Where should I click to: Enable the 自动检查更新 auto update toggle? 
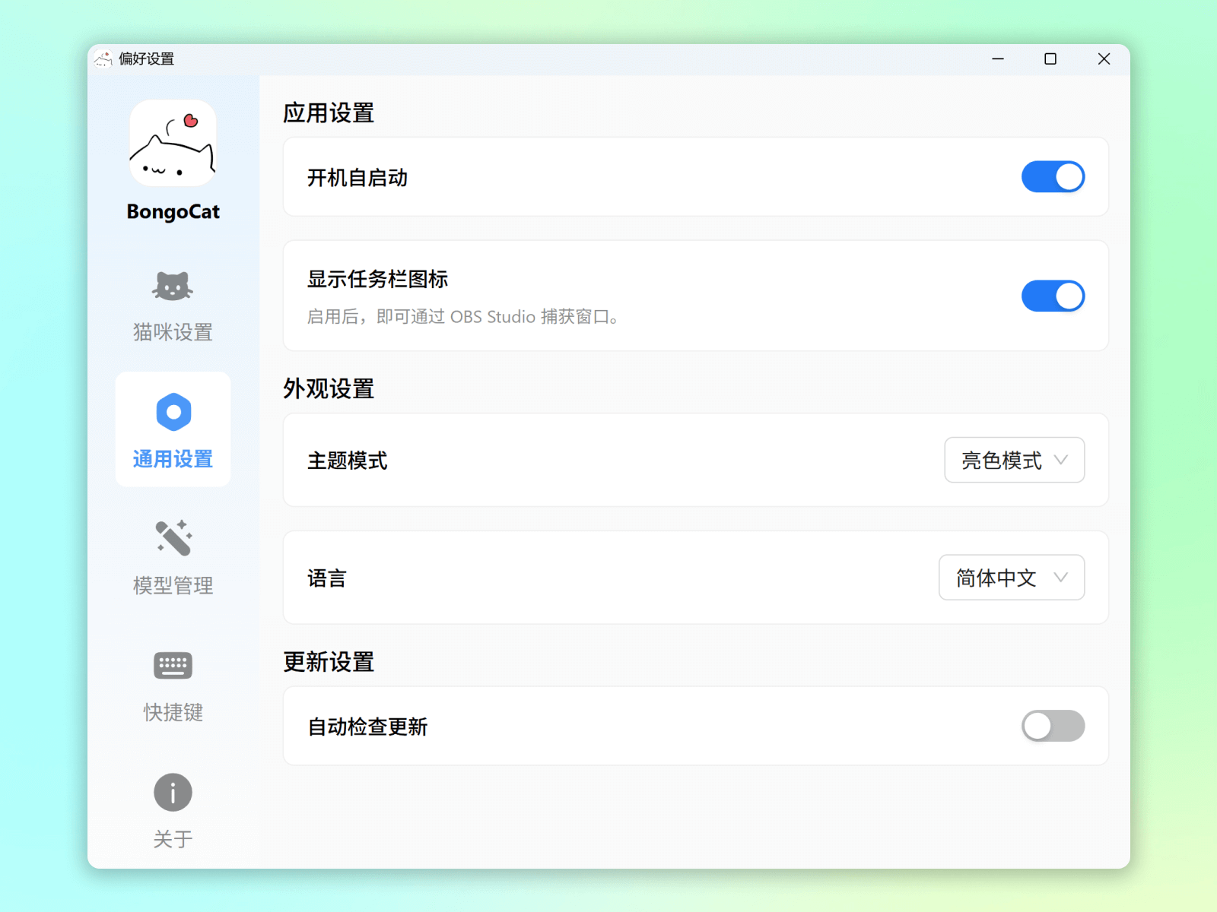coord(1053,726)
